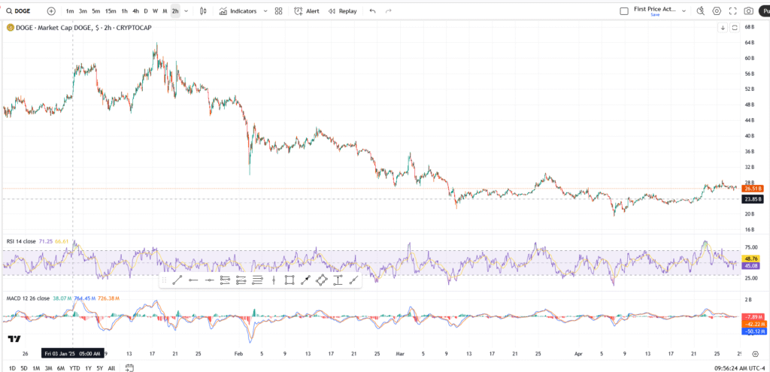Start bar Replay mode

342,11
